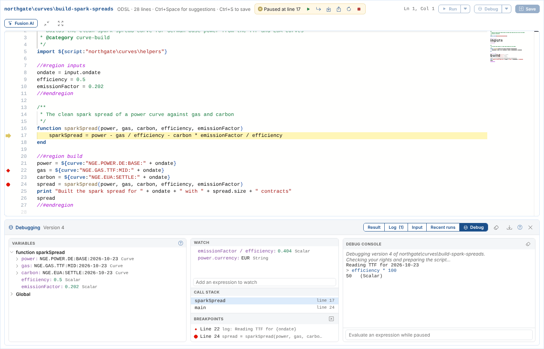Collapse the function sparkSpread variables scope
The height and width of the screenshot is (349, 544).
click(x=12, y=252)
